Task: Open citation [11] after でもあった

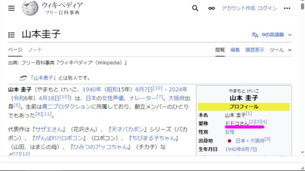Action: click(47, 114)
